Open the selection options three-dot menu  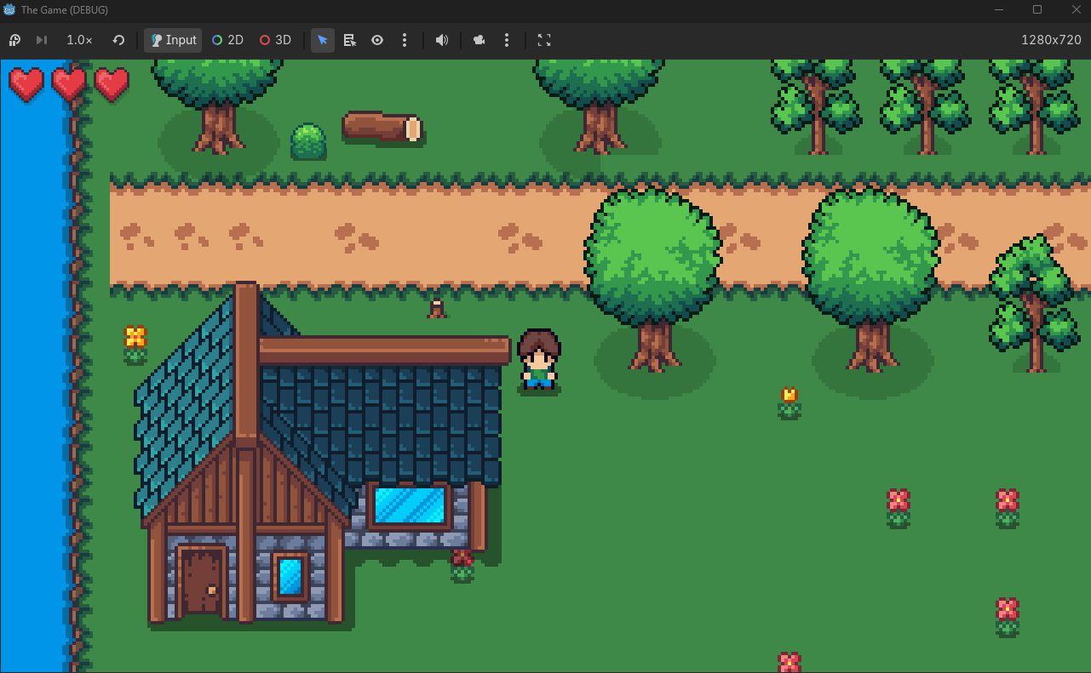coord(405,40)
